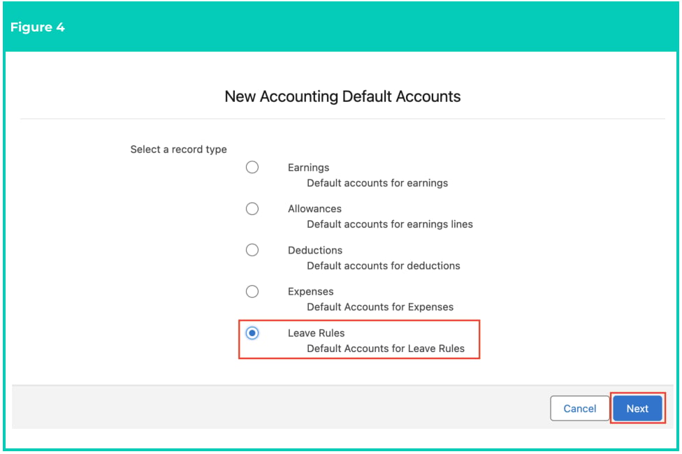The width and height of the screenshot is (682, 454).
Task: Click the "Deductions" label text
Action: point(315,250)
